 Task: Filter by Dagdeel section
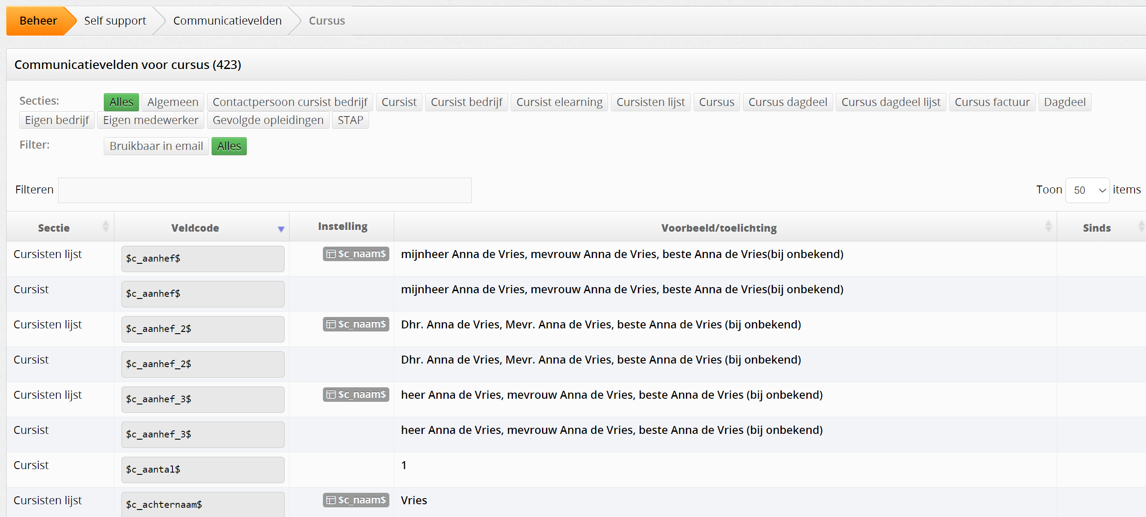click(1065, 102)
